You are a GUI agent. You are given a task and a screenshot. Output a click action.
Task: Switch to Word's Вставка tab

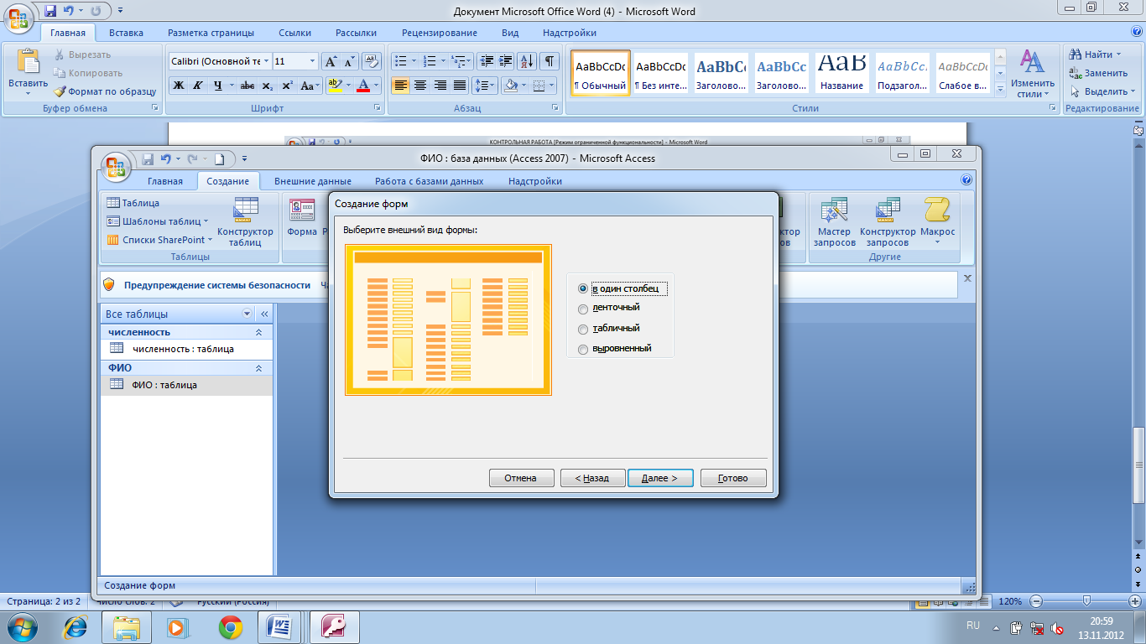[126, 33]
